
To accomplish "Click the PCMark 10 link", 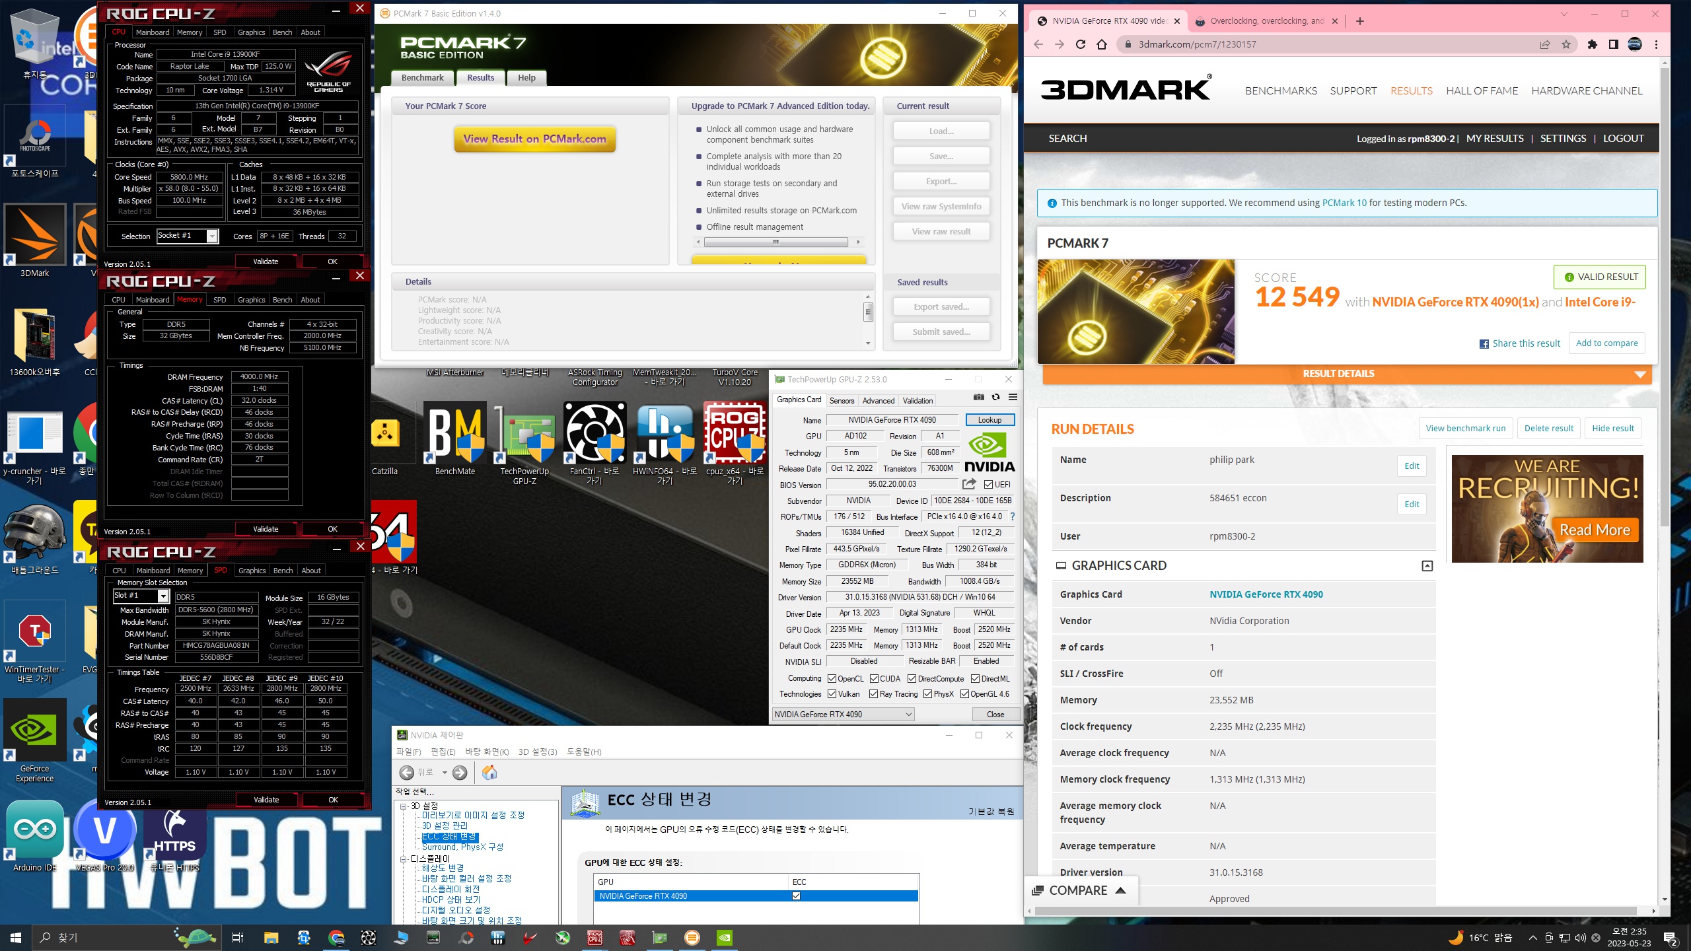I will pyautogui.click(x=1344, y=203).
